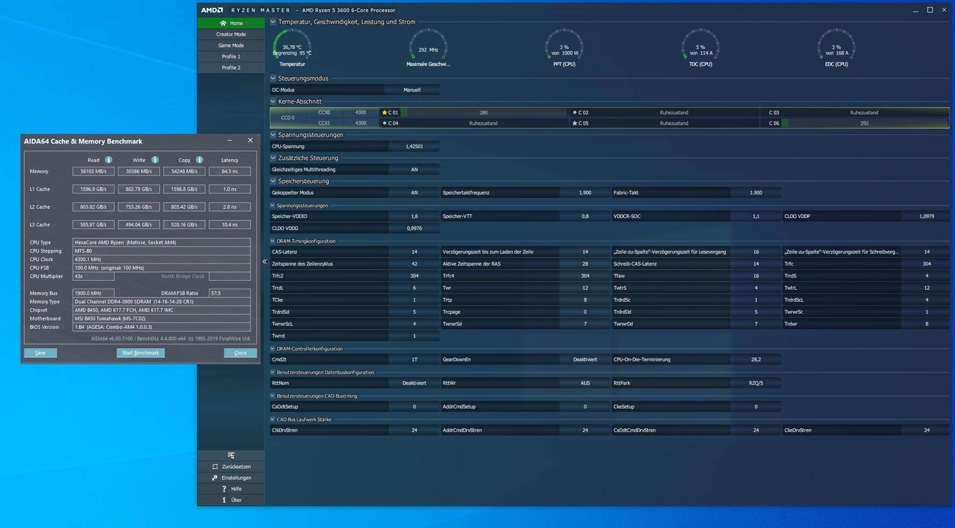Open Einstellungen in the sidebar
Image resolution: width=955 pixels, height=528 pixels.
[231, 478]
